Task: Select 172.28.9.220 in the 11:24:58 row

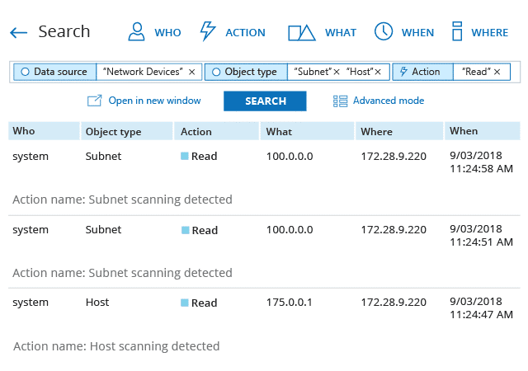Action: tap(394, 156)
